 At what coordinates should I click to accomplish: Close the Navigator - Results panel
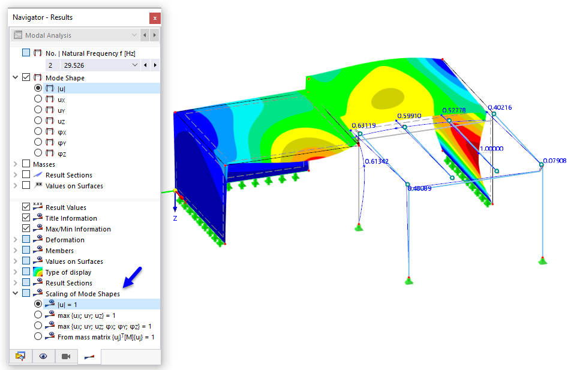pos(155,18)
